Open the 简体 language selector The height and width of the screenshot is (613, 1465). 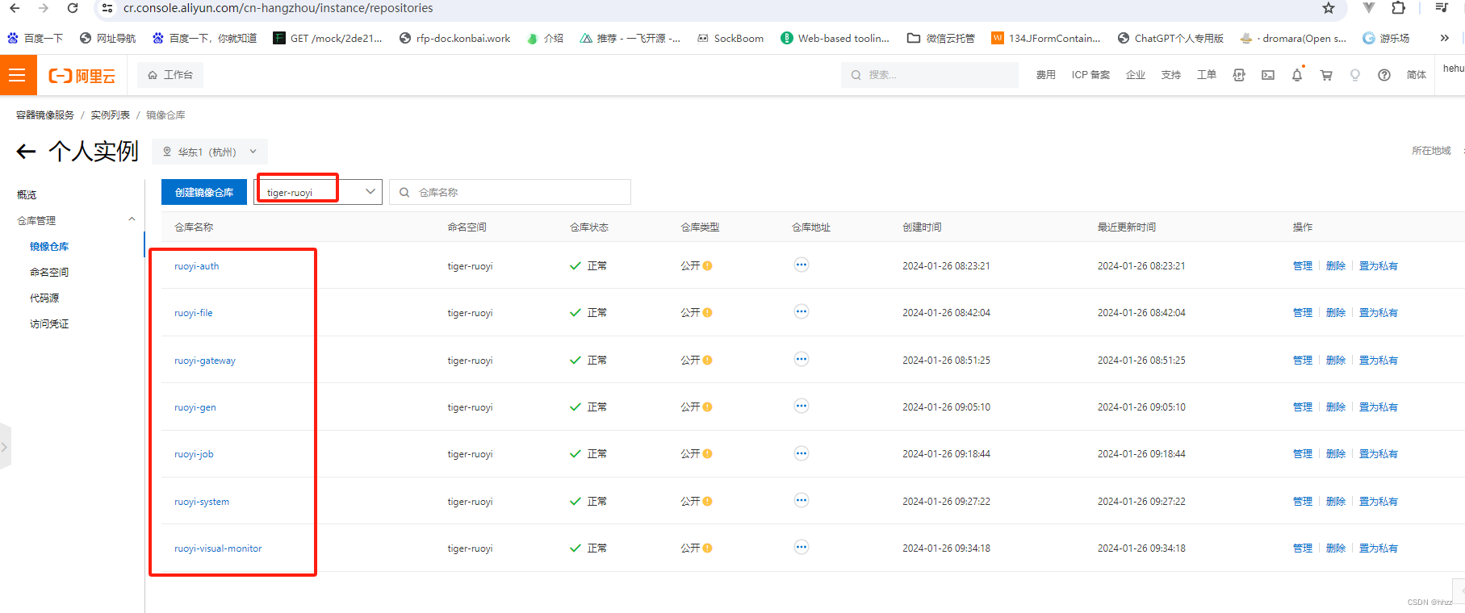(x=1416, y=75)
